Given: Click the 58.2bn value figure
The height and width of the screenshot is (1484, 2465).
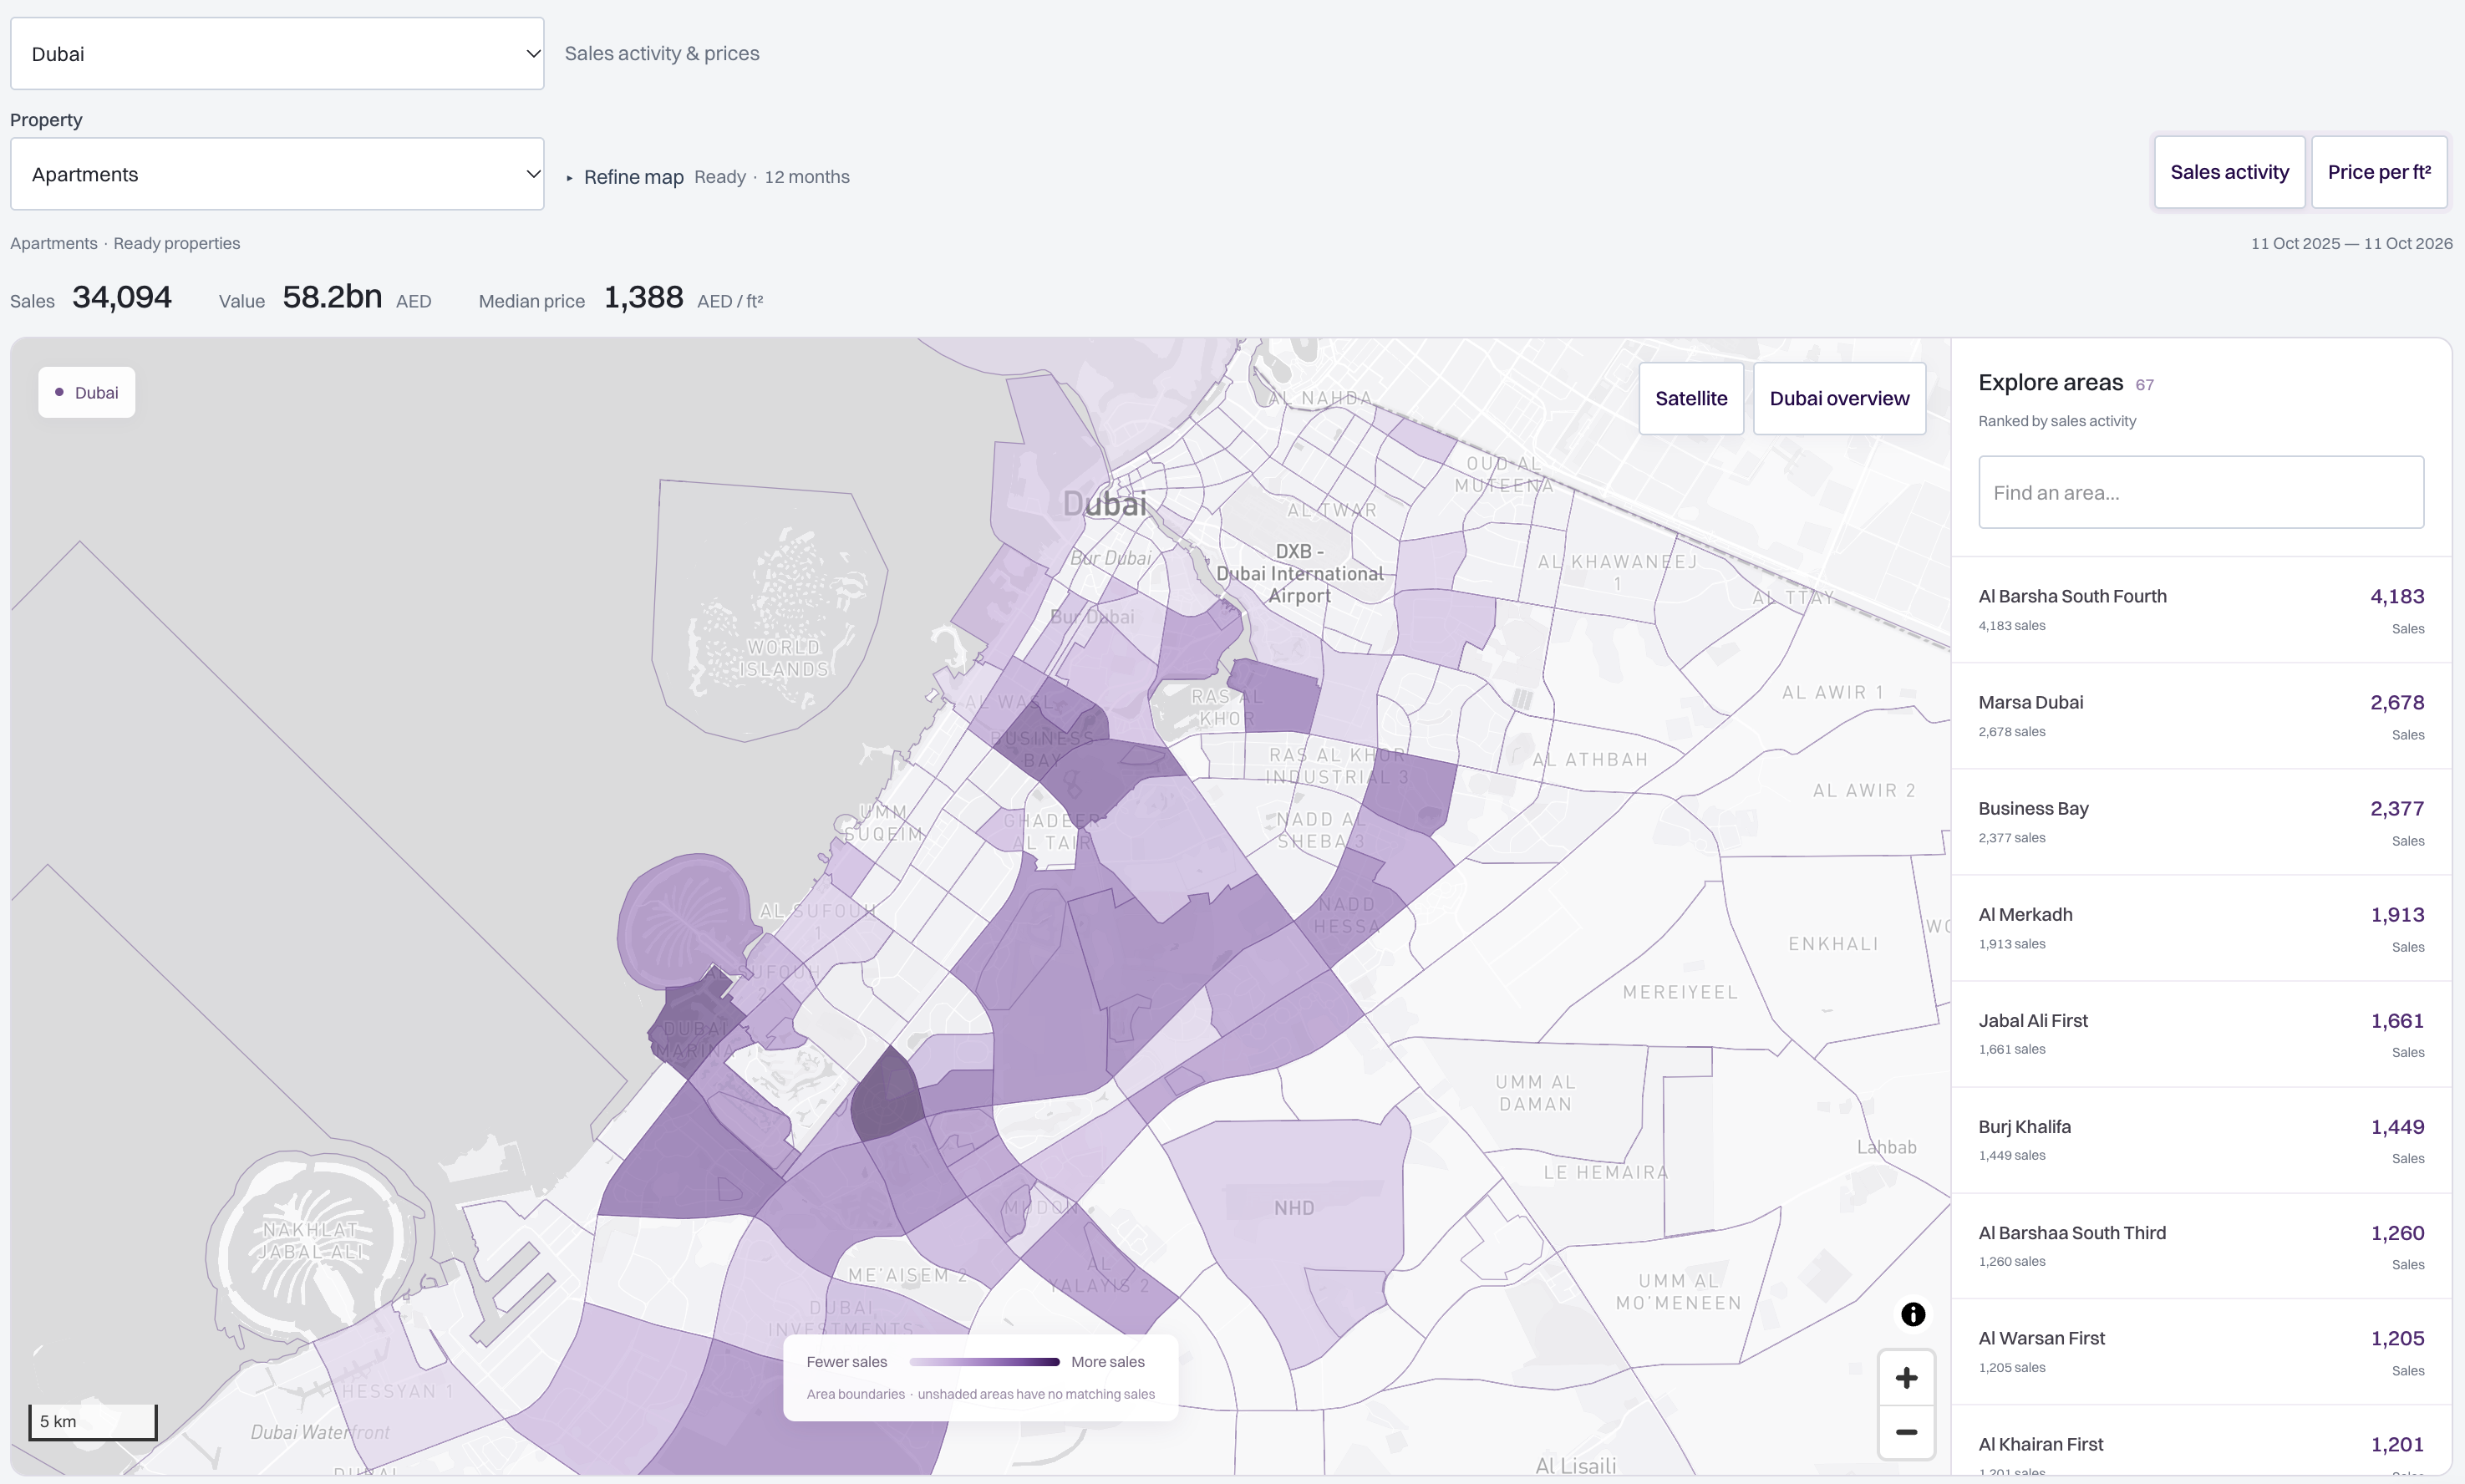Looking at the screenshot, I should click(332, 297).
